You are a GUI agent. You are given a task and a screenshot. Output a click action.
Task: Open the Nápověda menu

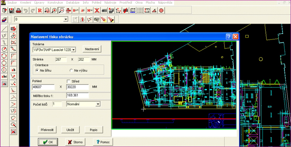pyautogui.click(x=165, y=3)
